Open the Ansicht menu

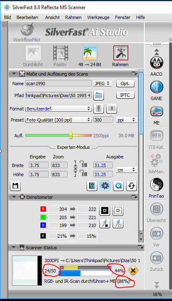click(52, 17)
